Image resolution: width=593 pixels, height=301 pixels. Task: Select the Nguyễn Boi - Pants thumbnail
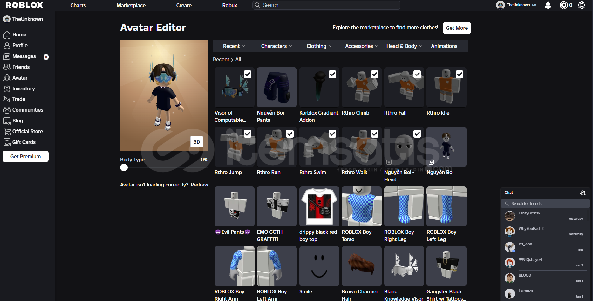click(277, 87)
